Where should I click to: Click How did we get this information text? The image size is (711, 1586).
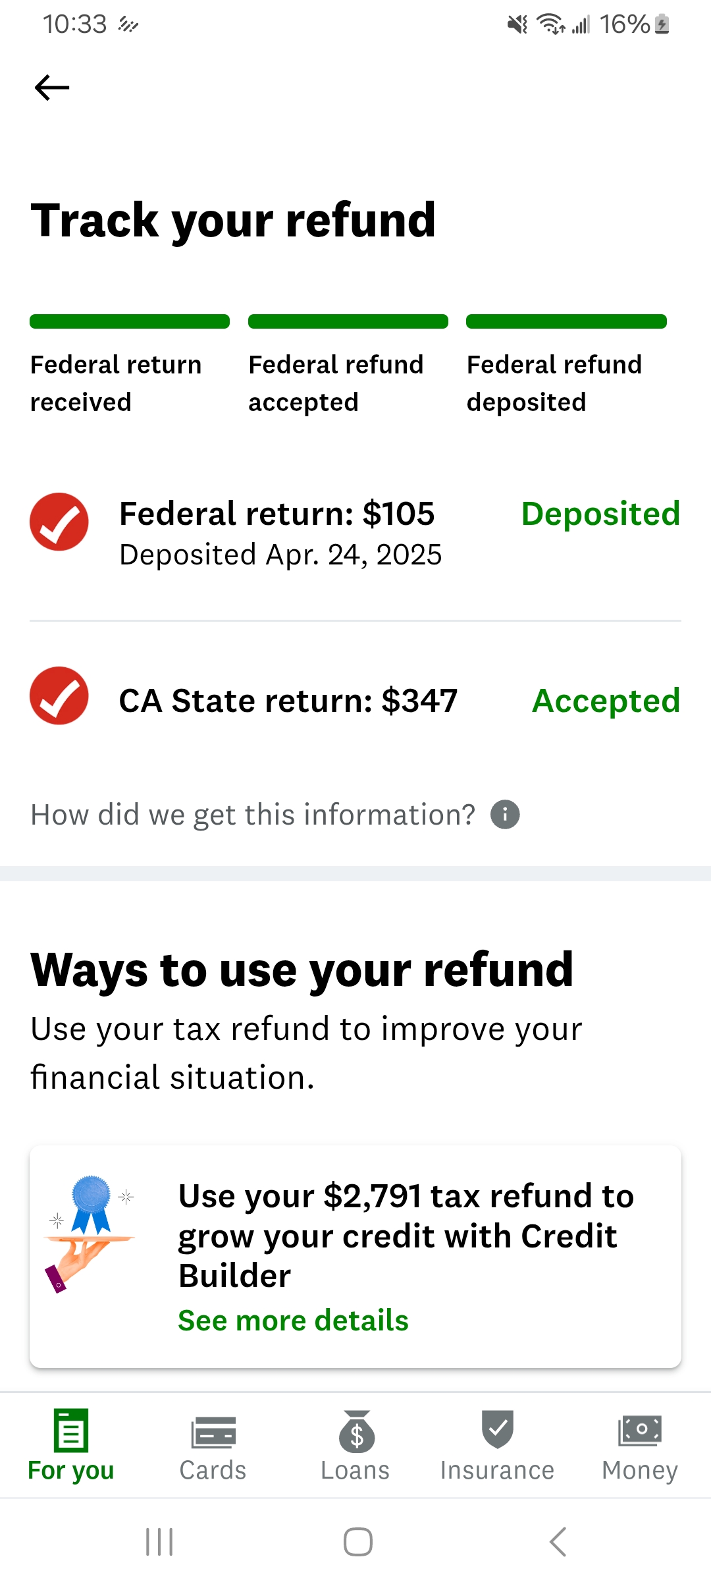point(252,814)
